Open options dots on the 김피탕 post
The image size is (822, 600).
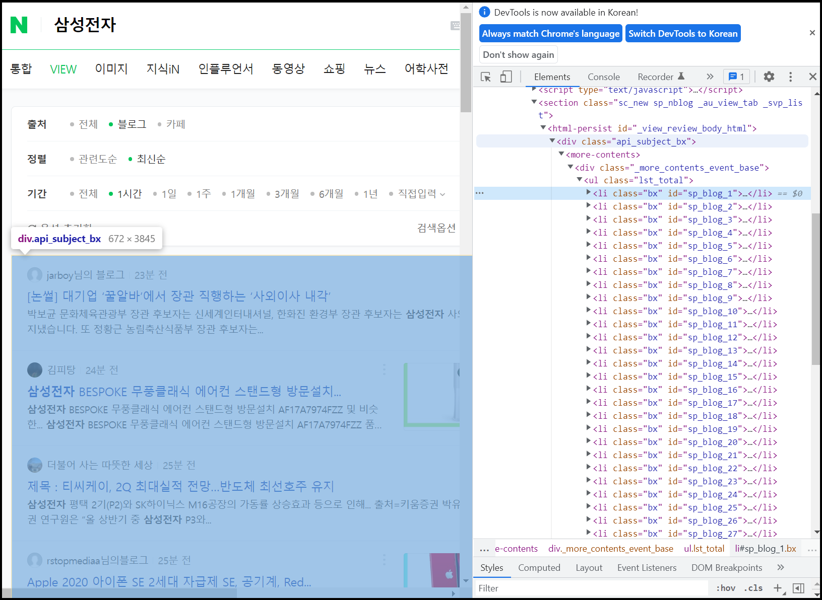coord(384,369)
